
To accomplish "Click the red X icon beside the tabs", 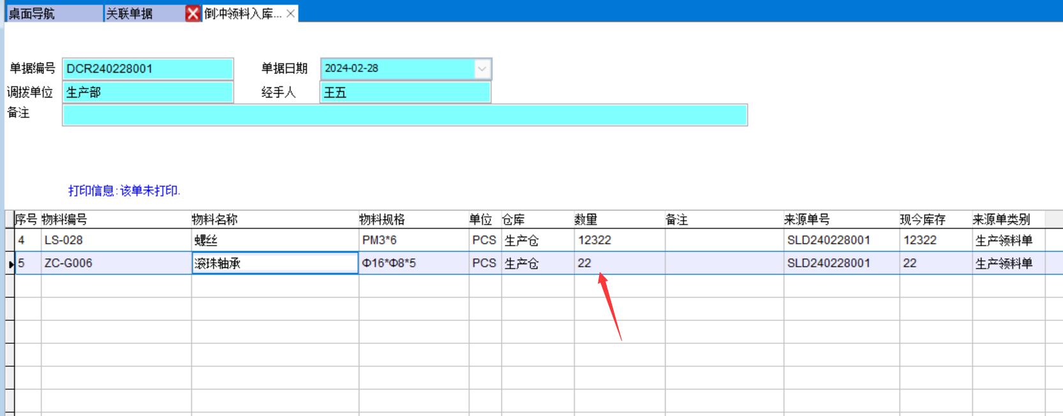I will [x=193, y=13].
